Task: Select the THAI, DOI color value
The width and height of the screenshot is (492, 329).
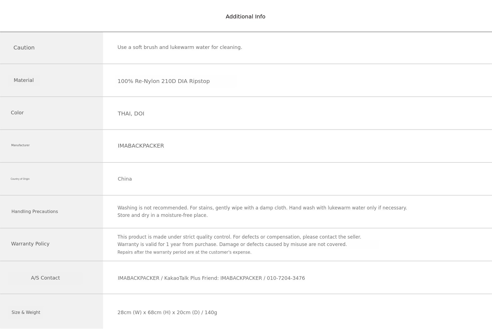Action: click(131, 114)
